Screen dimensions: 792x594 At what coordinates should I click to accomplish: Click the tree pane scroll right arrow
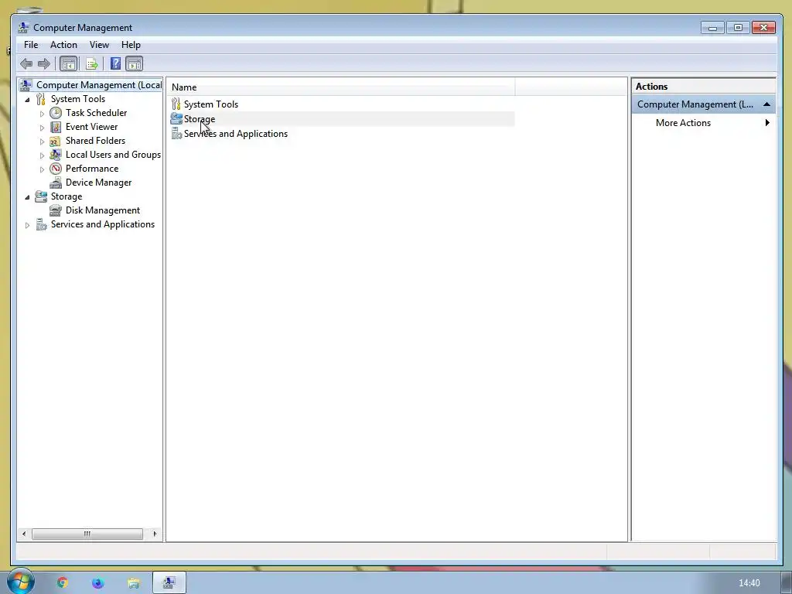click(x=155, y=534)
